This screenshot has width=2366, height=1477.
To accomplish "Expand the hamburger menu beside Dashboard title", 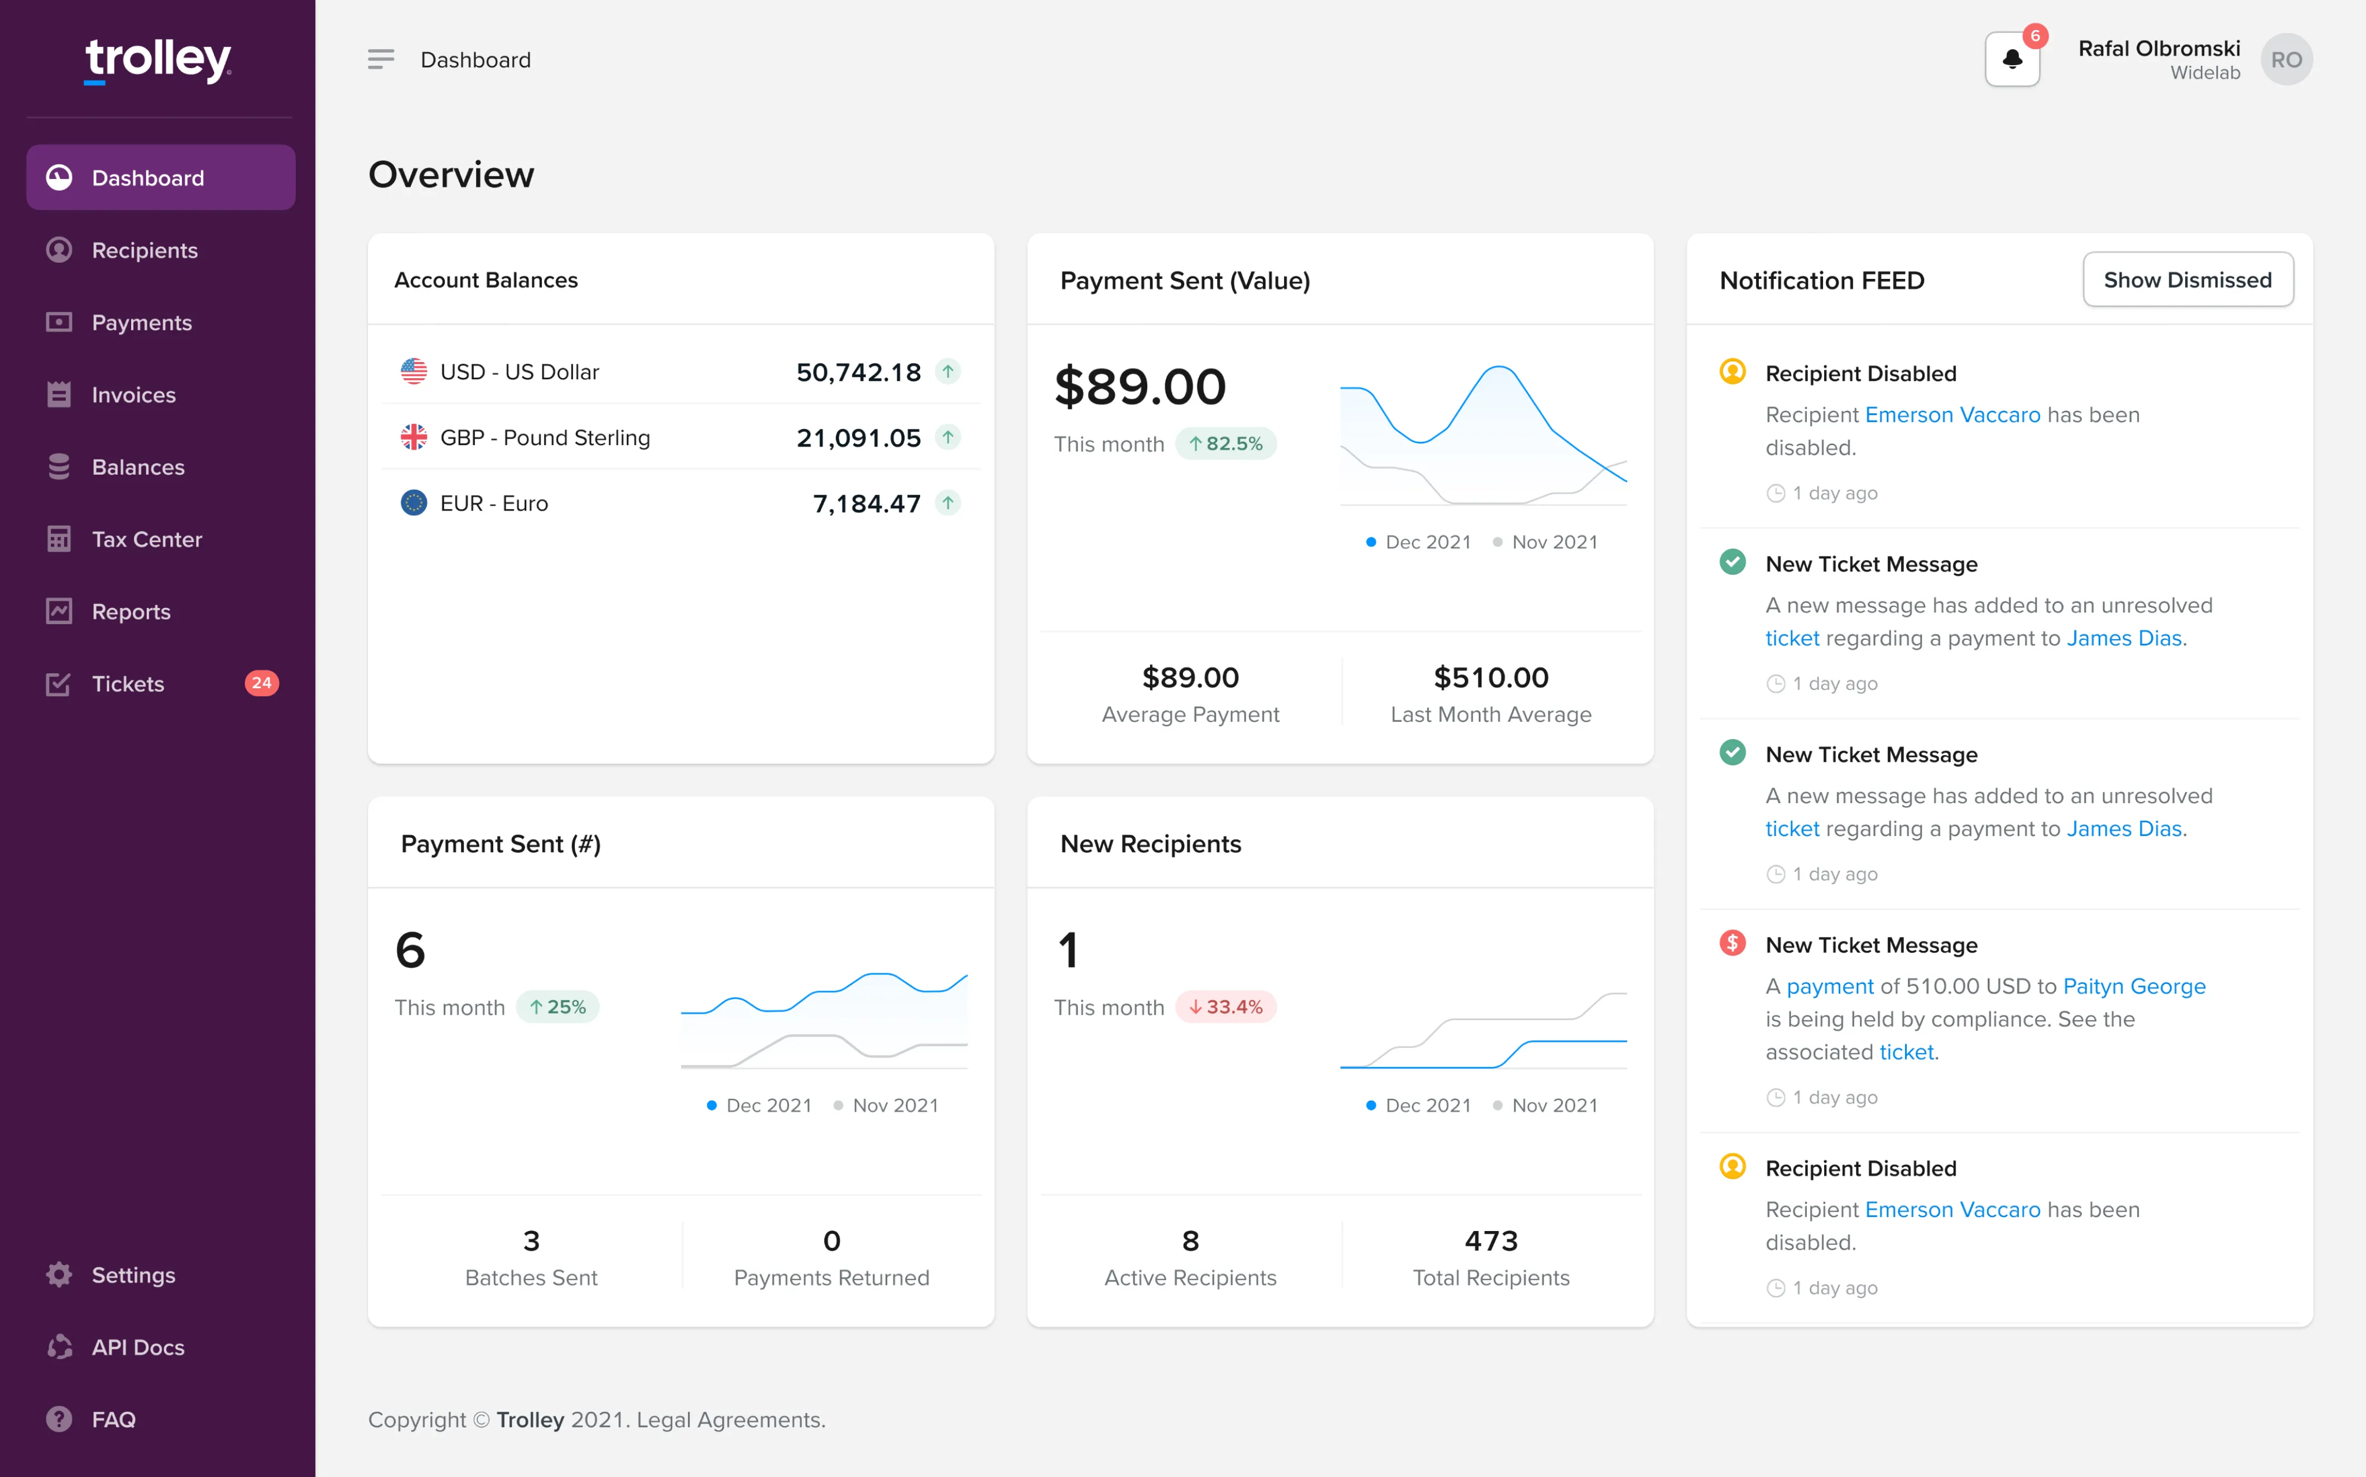I will pyautogui.click(x=380, y=59).
